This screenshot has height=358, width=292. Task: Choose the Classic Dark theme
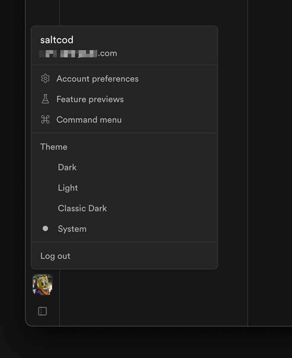click(124, 208)
